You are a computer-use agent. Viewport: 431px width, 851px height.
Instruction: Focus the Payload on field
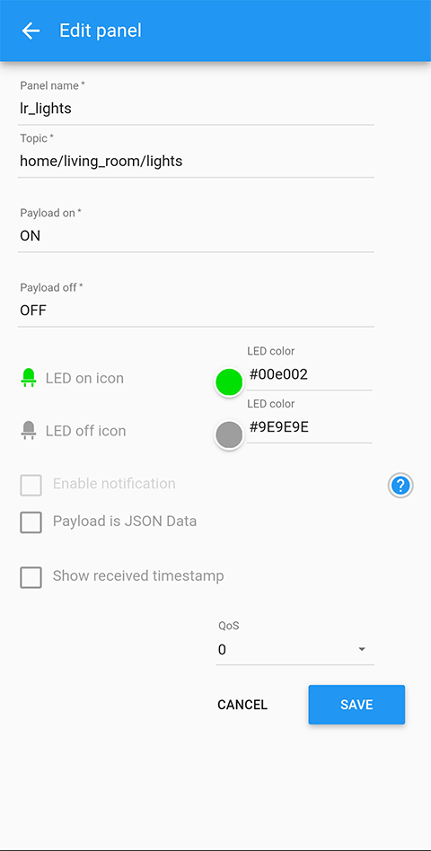[196, 235]
